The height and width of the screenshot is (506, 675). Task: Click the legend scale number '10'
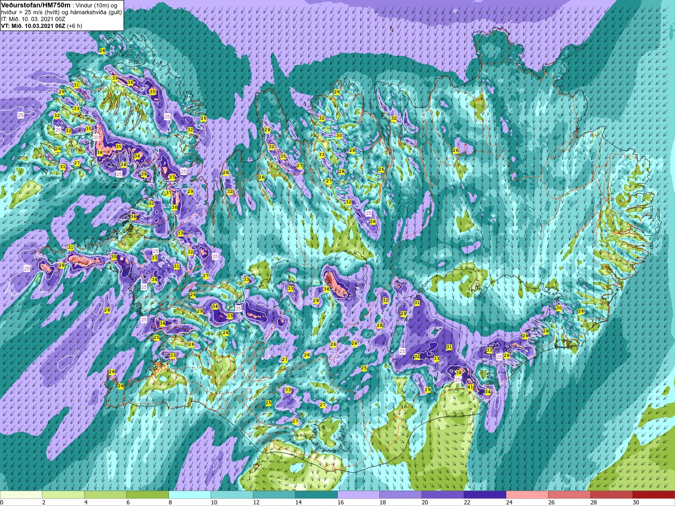(214, 502)
